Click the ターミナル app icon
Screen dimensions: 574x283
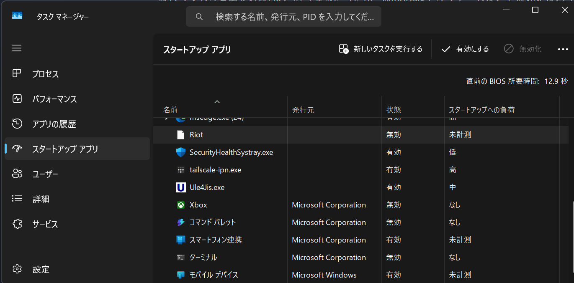point(181,258)
